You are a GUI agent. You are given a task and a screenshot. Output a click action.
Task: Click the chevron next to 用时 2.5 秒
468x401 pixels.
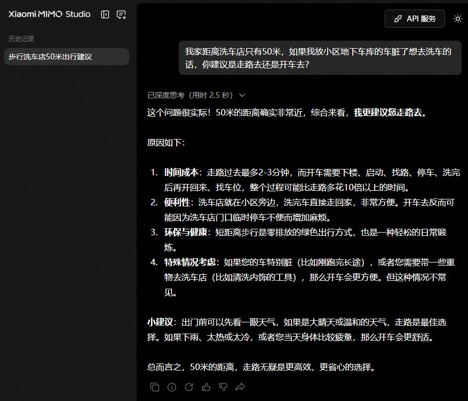point(242,95)
